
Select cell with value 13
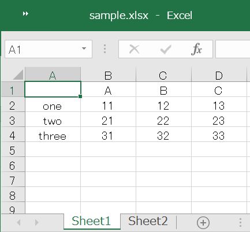point(219,104)
